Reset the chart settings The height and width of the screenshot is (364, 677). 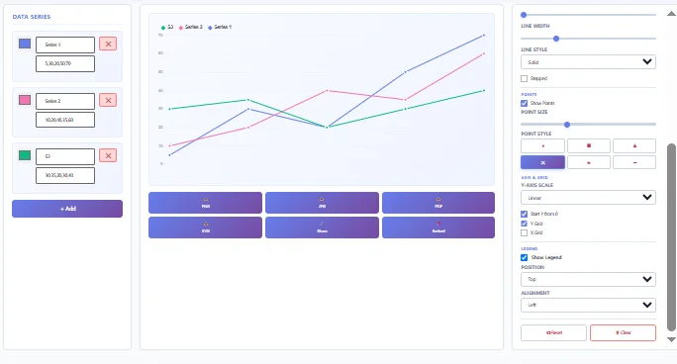pyautogui.click(x=553, y=332)
